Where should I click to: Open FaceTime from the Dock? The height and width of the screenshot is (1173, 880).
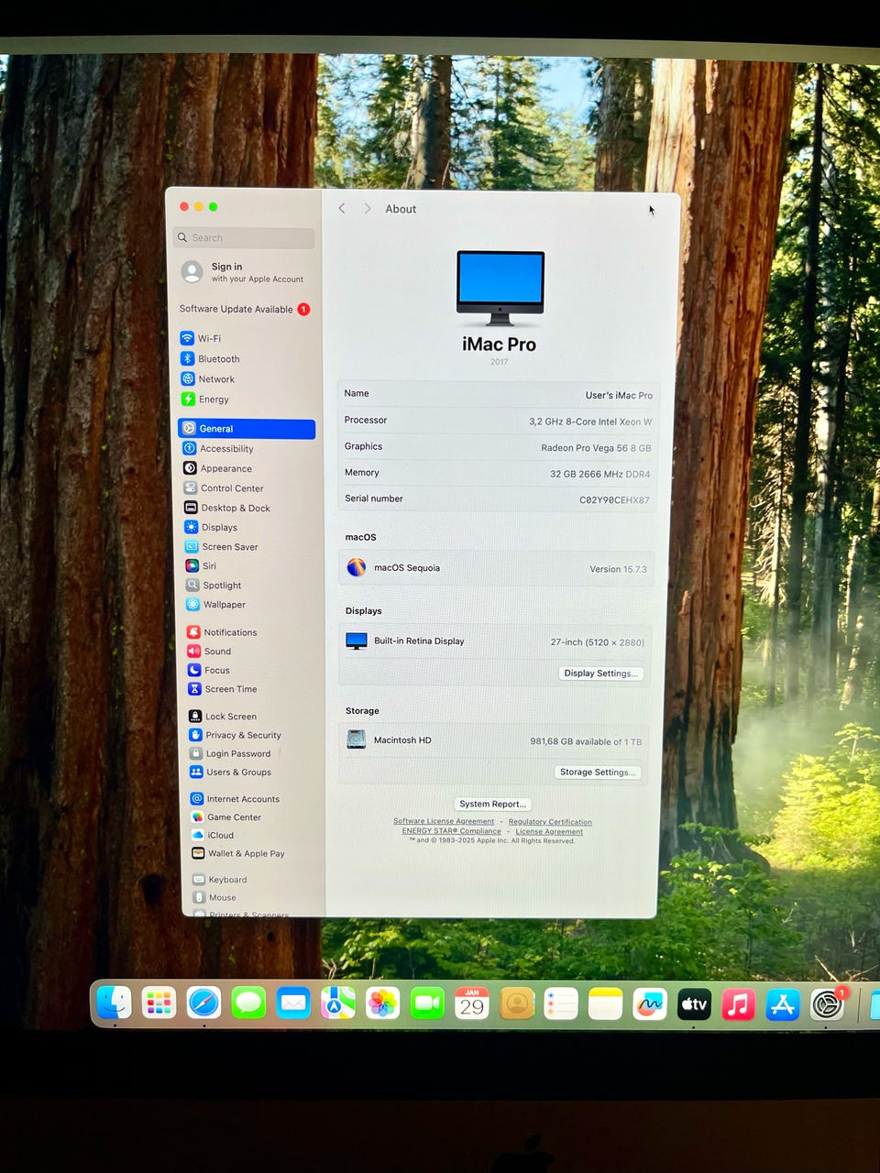point(427,1003)
